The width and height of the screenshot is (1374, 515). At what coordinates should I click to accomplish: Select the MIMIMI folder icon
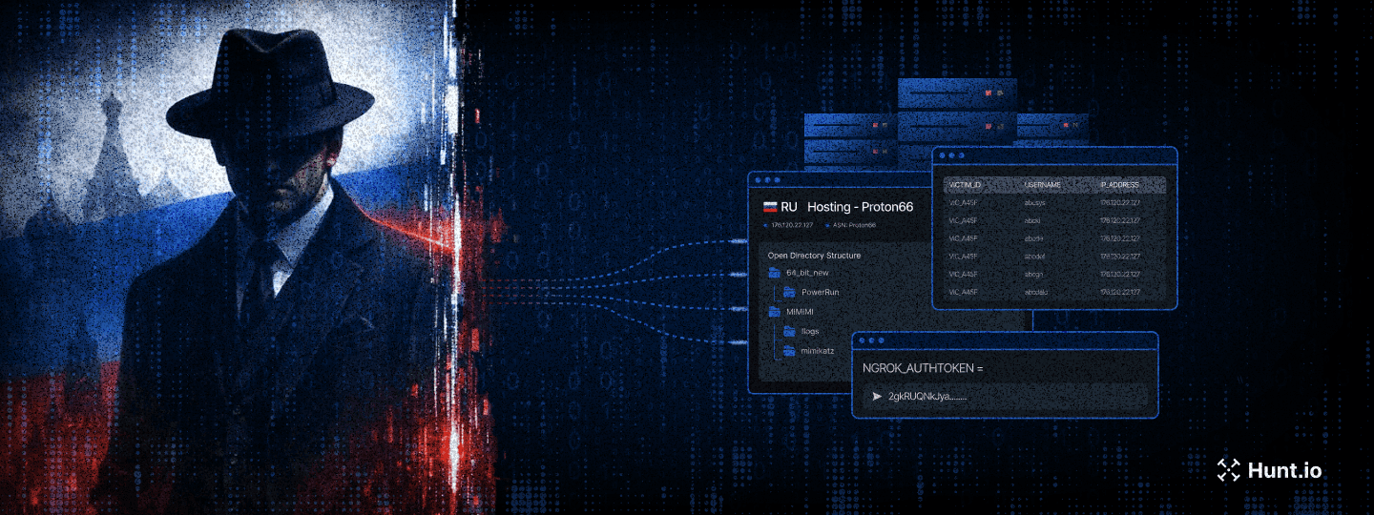(775, 312)
